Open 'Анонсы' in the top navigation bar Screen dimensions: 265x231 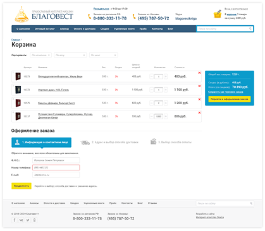point(65,29)
